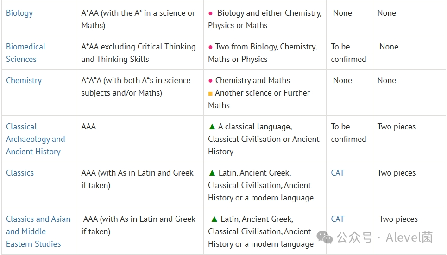
Task: Open the Biology course link
Action: (x=19, y=13)
